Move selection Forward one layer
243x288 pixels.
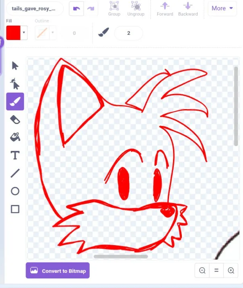point(165,9)
